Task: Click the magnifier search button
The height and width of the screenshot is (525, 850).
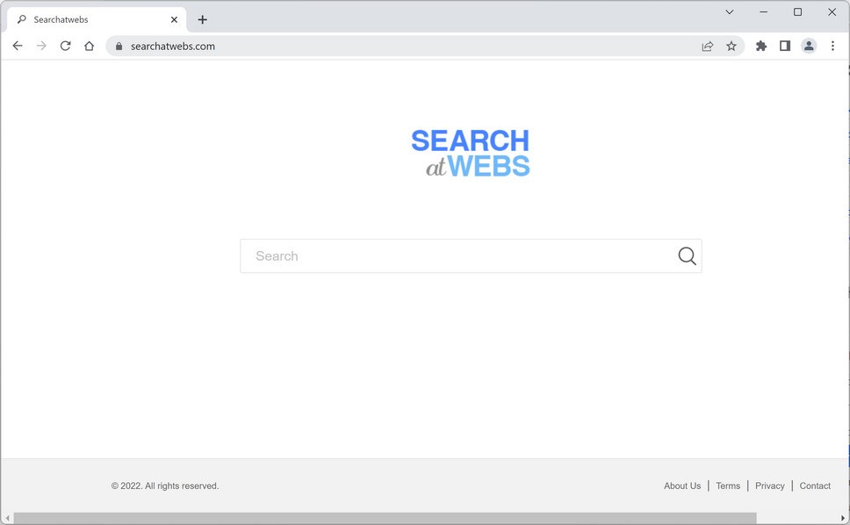Action: tap(687, 255)
